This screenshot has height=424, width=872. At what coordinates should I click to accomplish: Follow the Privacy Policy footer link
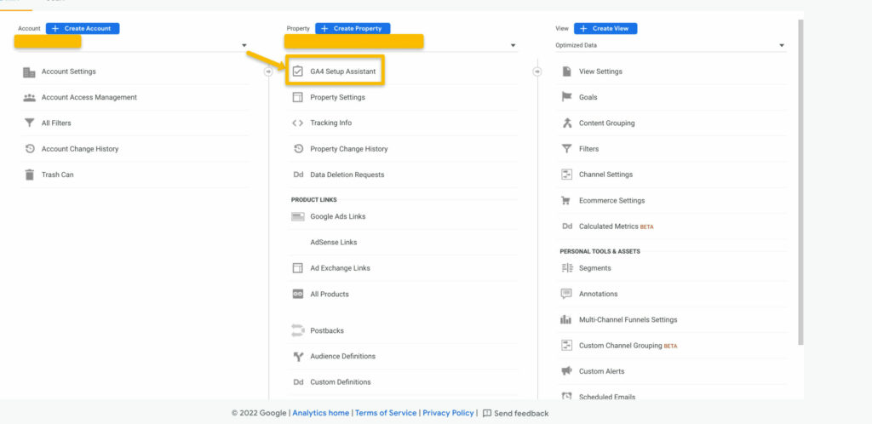click(448, 413)
